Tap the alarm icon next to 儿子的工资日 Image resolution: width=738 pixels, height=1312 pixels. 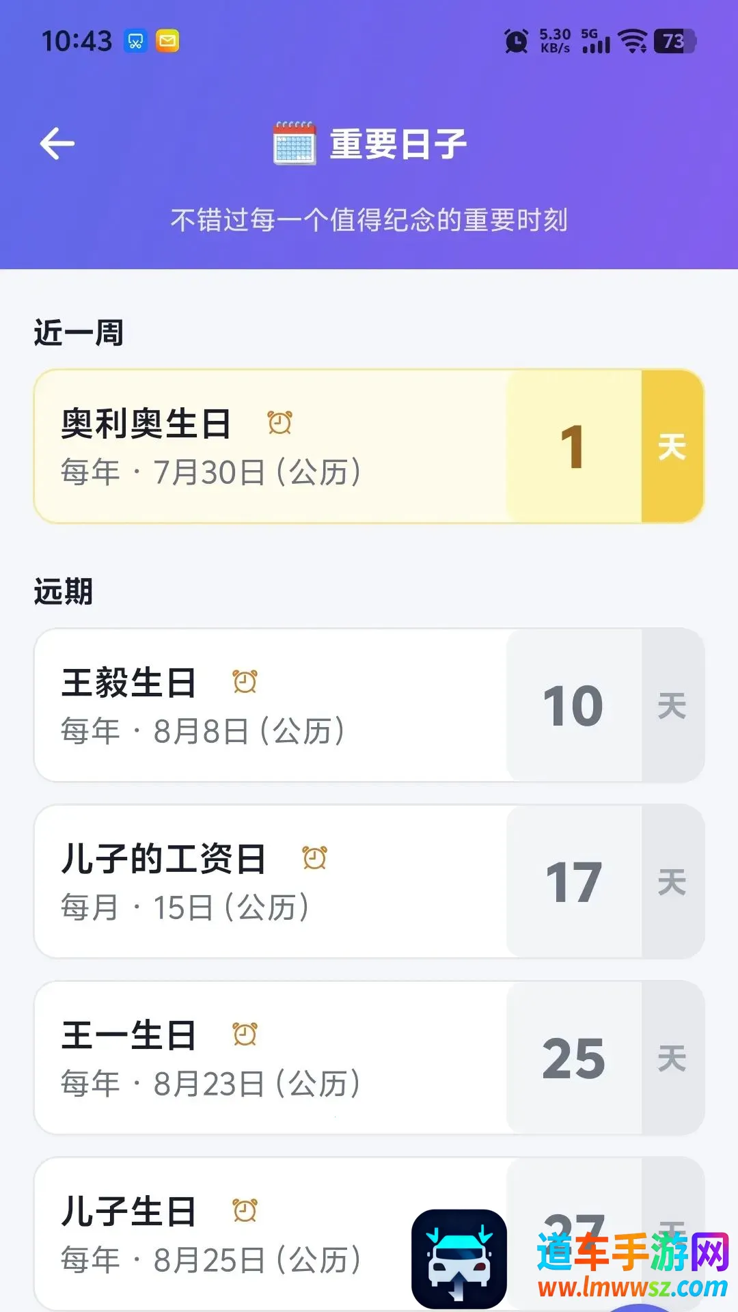click(315, 858)
